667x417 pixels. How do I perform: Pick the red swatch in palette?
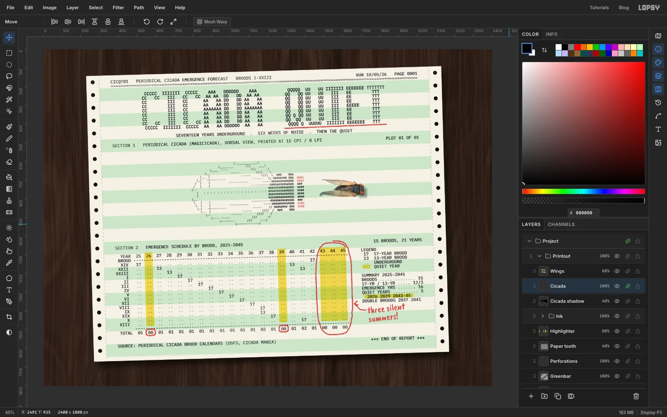577,47
